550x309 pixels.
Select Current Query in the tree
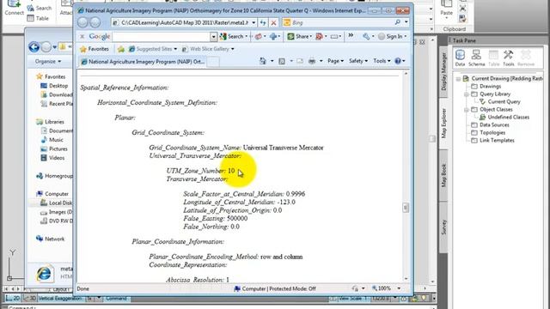click(504, 101)
